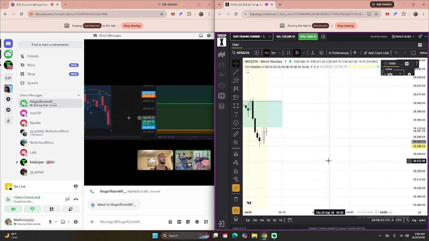
Task: Toggle the orange drawing link button
Action: (x=236, y=188)
